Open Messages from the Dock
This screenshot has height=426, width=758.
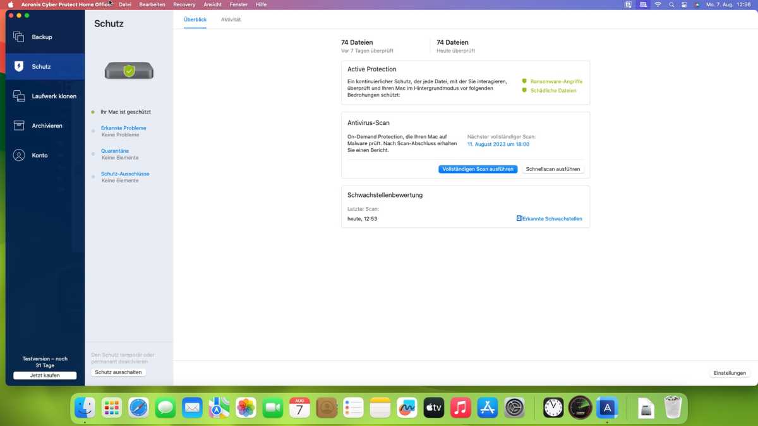tap(165, 408)
